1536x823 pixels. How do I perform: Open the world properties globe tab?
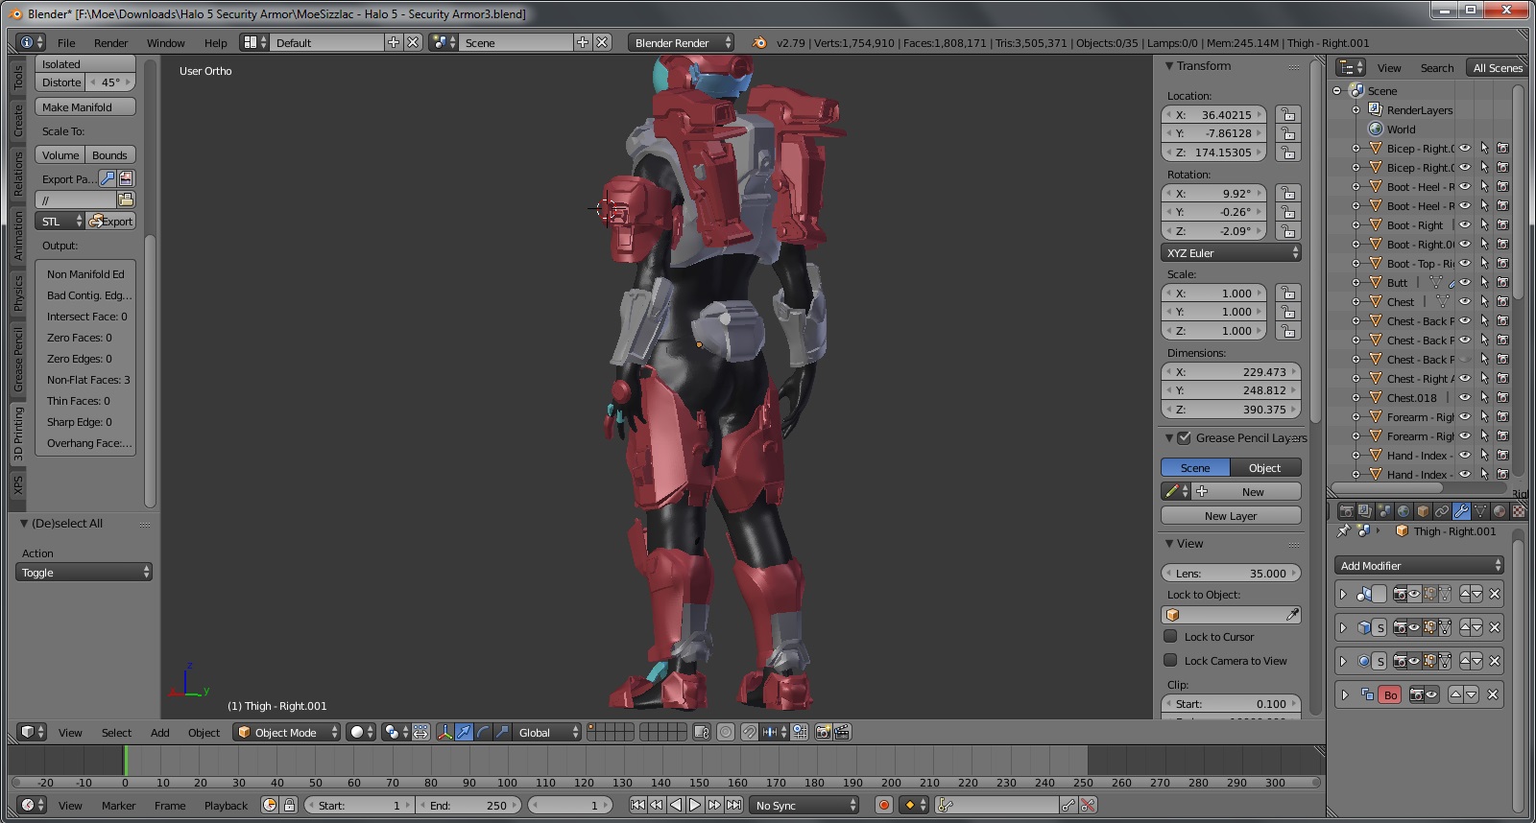point(1404,511)
